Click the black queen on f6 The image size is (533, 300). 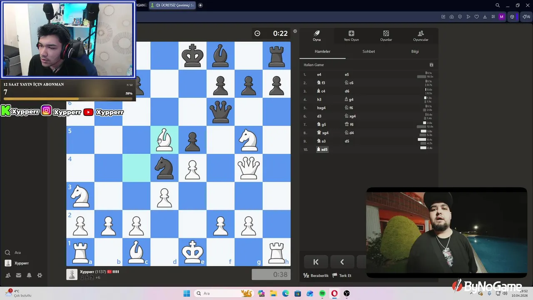220,112
